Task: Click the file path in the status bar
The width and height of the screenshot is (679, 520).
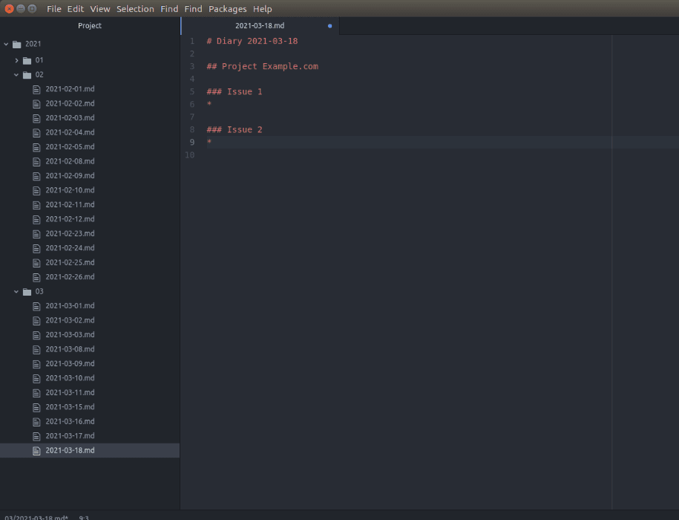Action: point(36,517)
